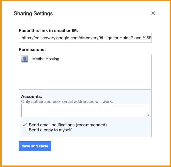The width and height of the screenshot is (171, 167).
Task: Uncheck Send email notifications checkbox
Action: pyautogui.click(x=24, y=125)
